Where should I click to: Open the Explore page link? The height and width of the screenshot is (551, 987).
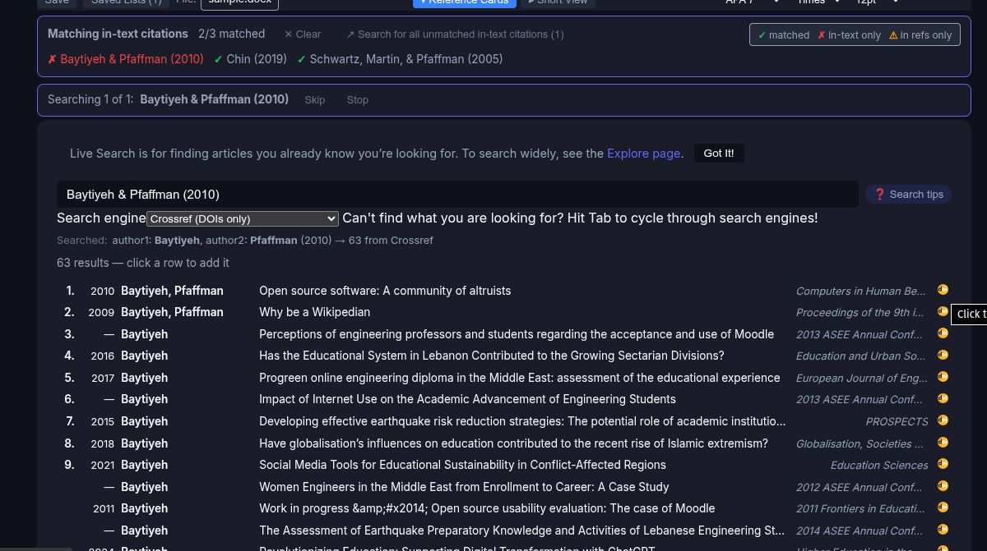(x=643, y=153)
